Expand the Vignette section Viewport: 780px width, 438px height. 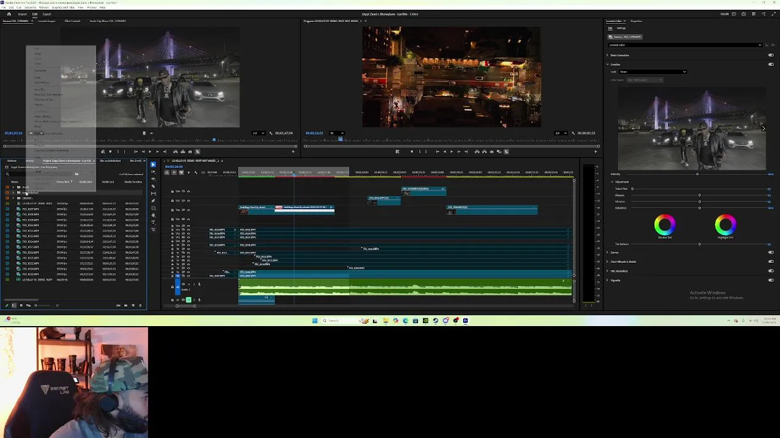coord(608,280)
